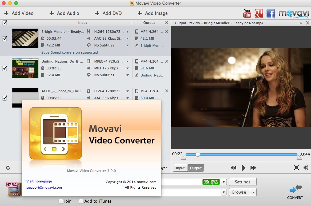This screenshot has height=206, width=311.
Task: Click the playhead knob on preview slider
Action: [198, 155]
